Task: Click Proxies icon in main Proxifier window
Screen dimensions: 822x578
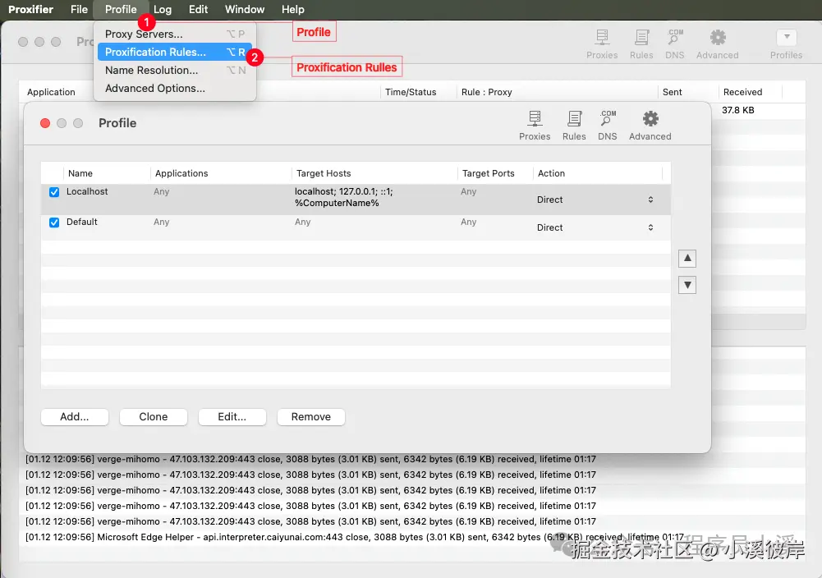Action: [602, 44]
